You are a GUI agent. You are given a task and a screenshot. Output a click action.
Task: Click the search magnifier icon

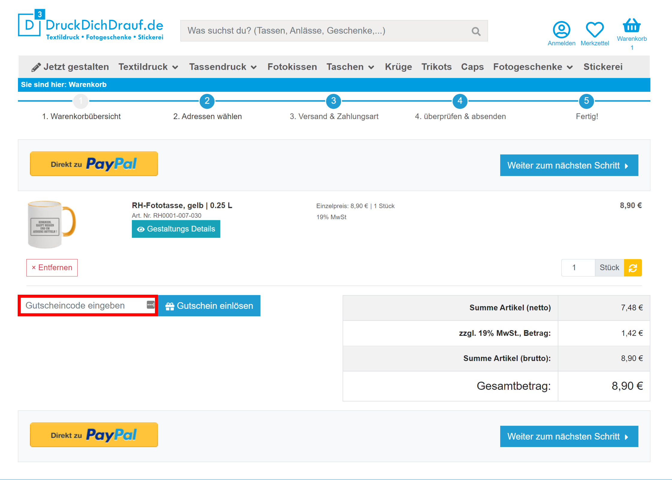pyautogui.click(x=476, y=31)
